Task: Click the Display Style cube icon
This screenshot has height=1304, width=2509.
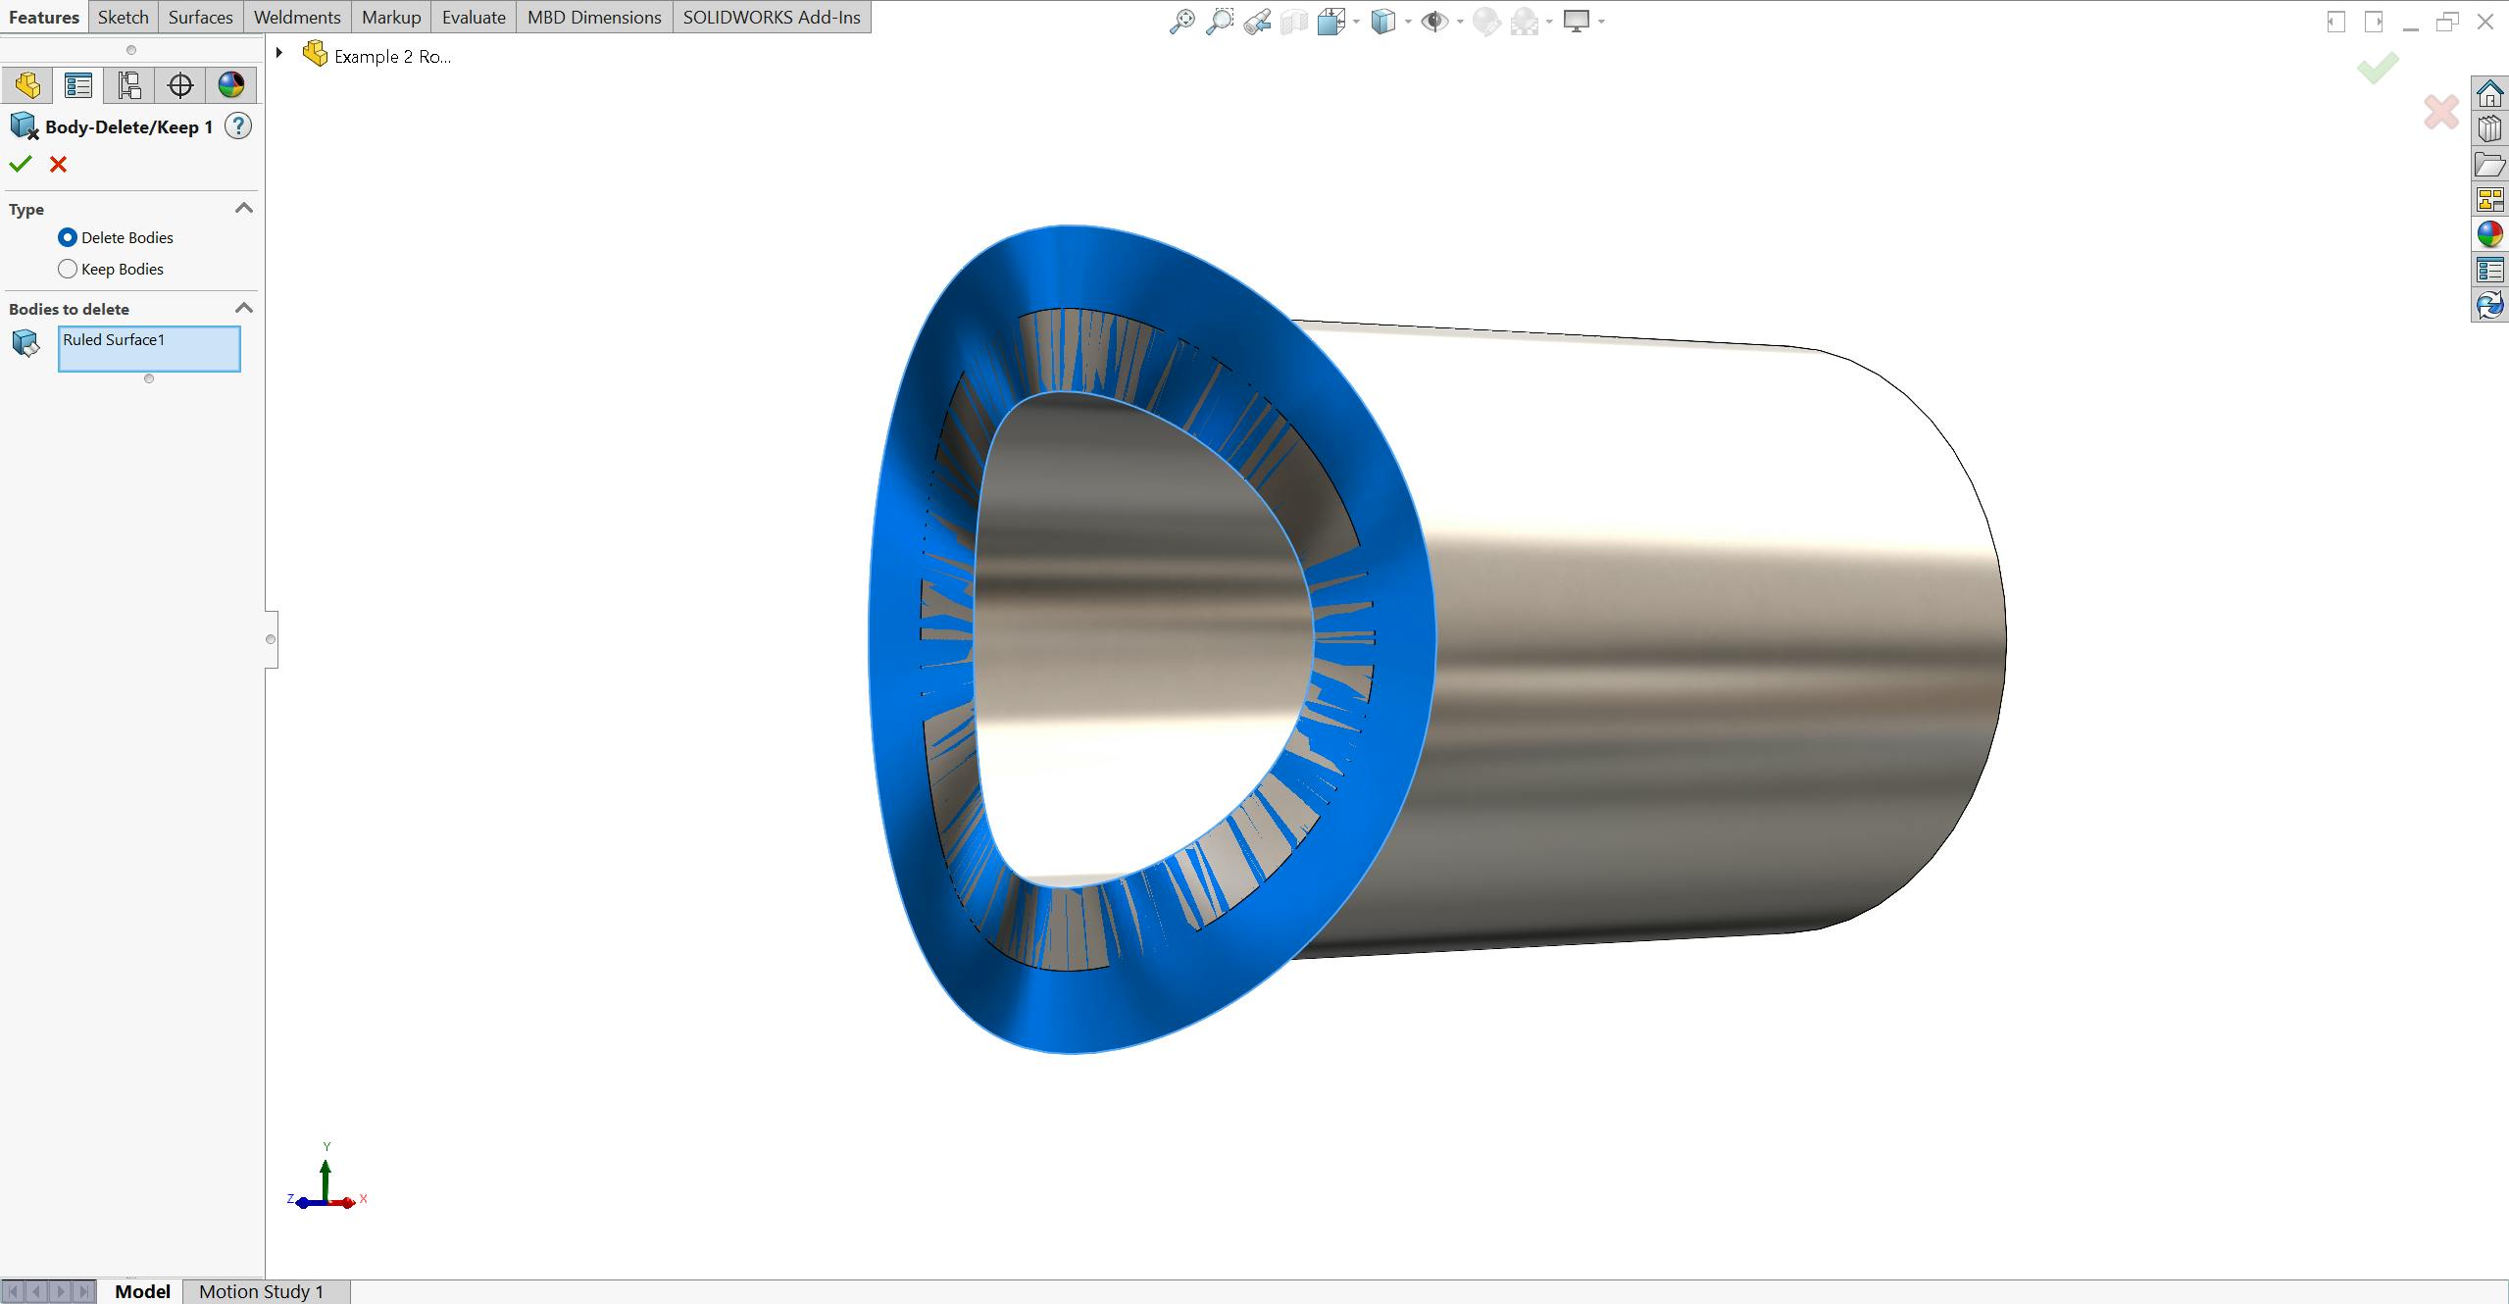Action: tap(1385, 20)
